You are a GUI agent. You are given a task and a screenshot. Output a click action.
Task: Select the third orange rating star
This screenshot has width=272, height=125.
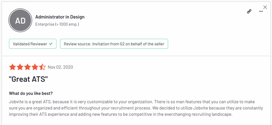tap(27, 67)
